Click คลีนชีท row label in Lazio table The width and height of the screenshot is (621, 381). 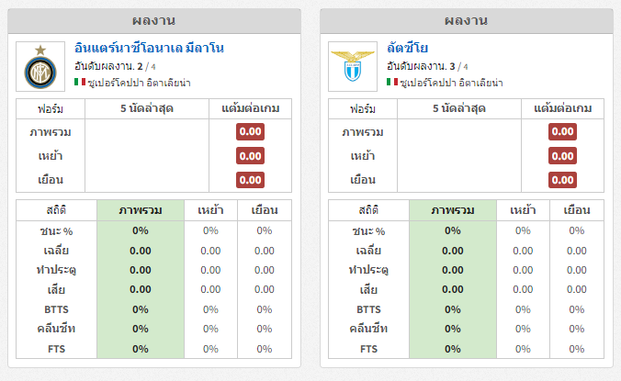[x=368, y=329]
